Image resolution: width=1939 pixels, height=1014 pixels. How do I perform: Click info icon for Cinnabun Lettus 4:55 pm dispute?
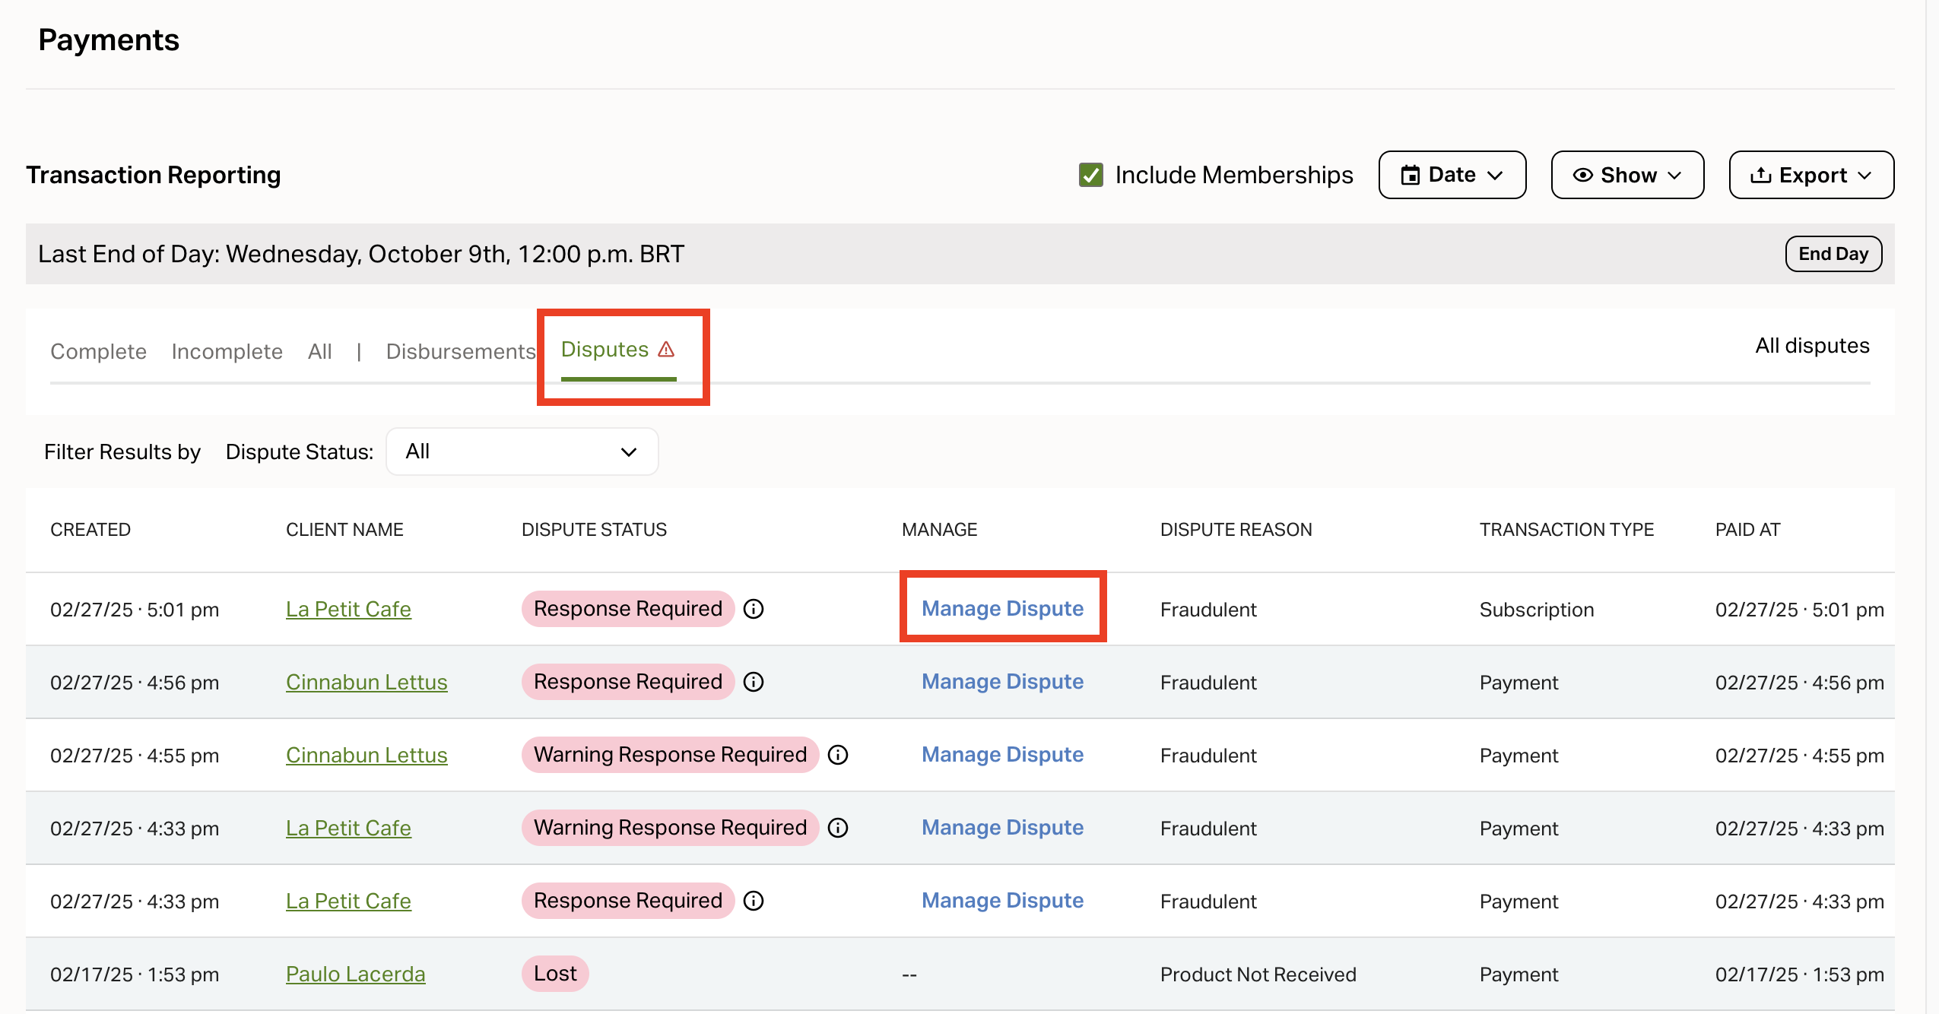click(x=837, y=755)
